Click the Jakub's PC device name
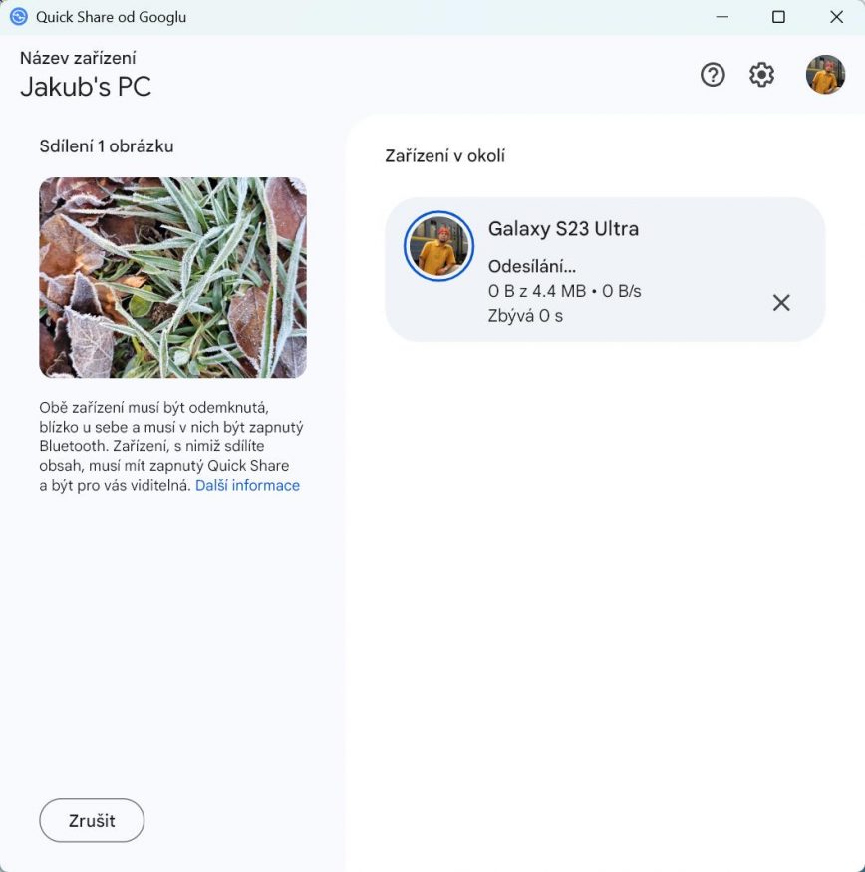This screenshot has height=872, width=865. tap(86, 86)
